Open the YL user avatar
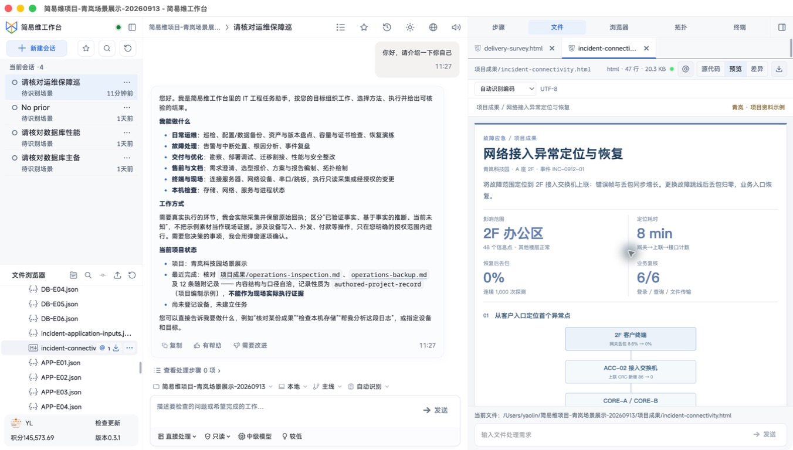The image size is (793, 450). tap(16, 423)
